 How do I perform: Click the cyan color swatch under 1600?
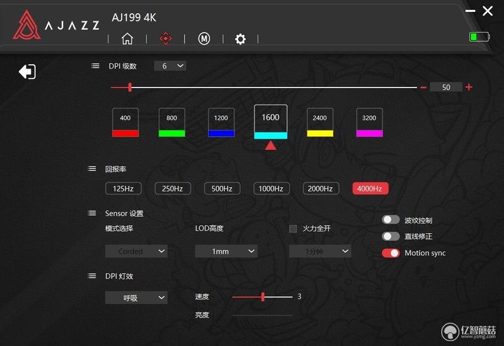click(x=271, y=136)
